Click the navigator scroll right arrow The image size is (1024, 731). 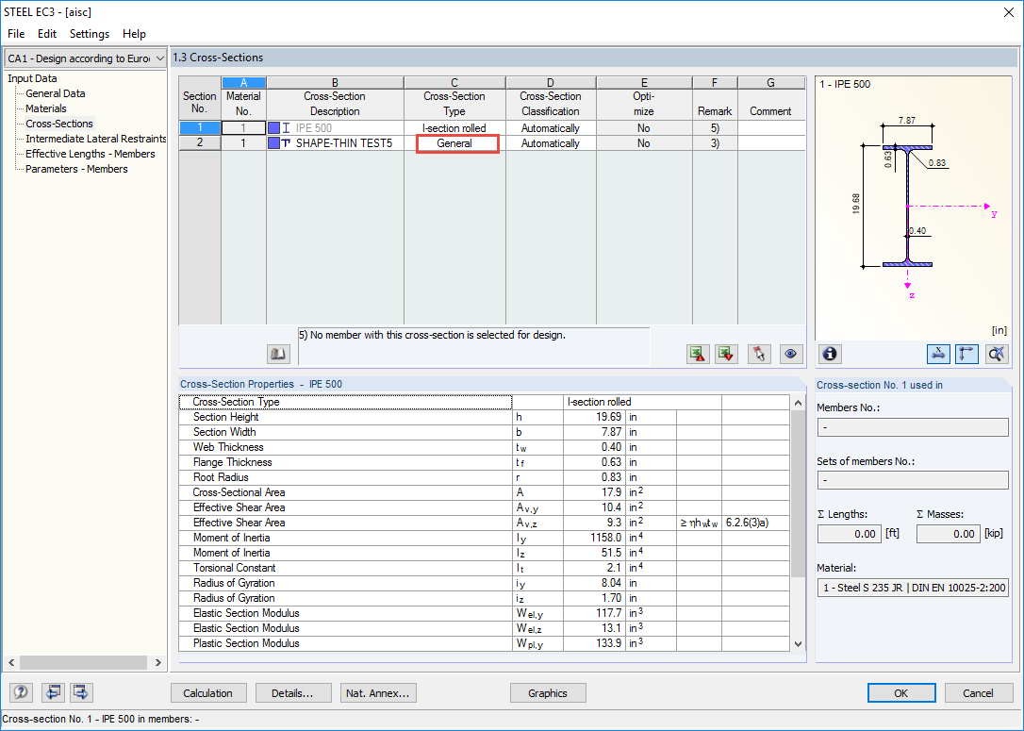click(158, 662)
